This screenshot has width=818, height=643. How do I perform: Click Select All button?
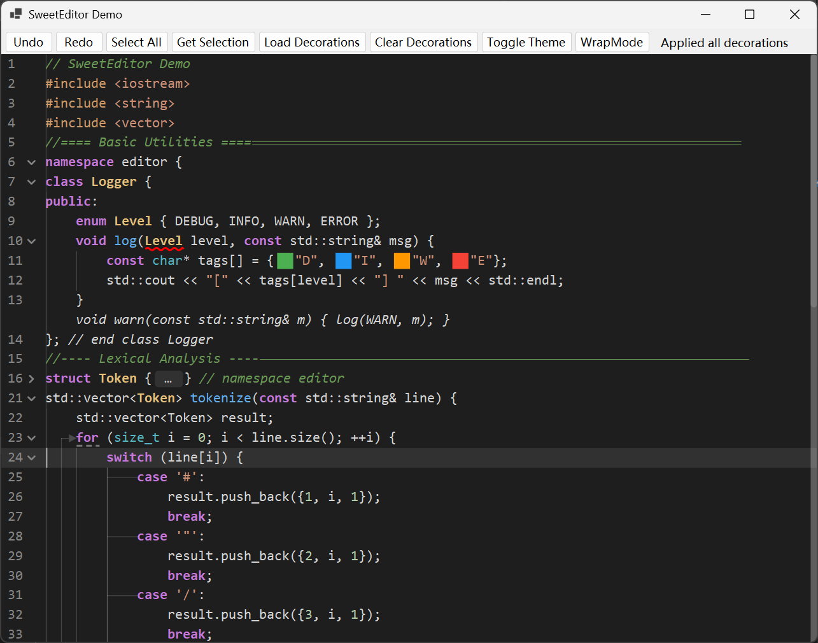pyautogui.click(x=136, y=42)
